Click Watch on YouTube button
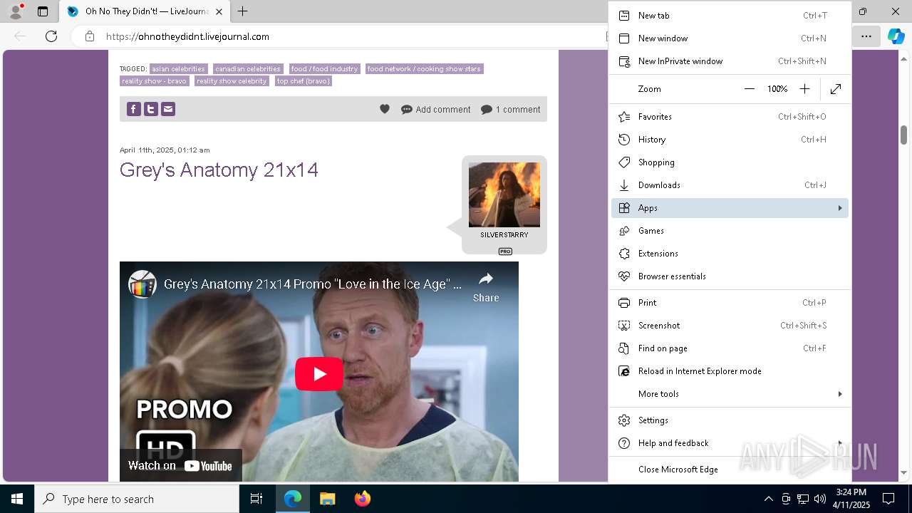912x513 pixels. tap(180, 465)
